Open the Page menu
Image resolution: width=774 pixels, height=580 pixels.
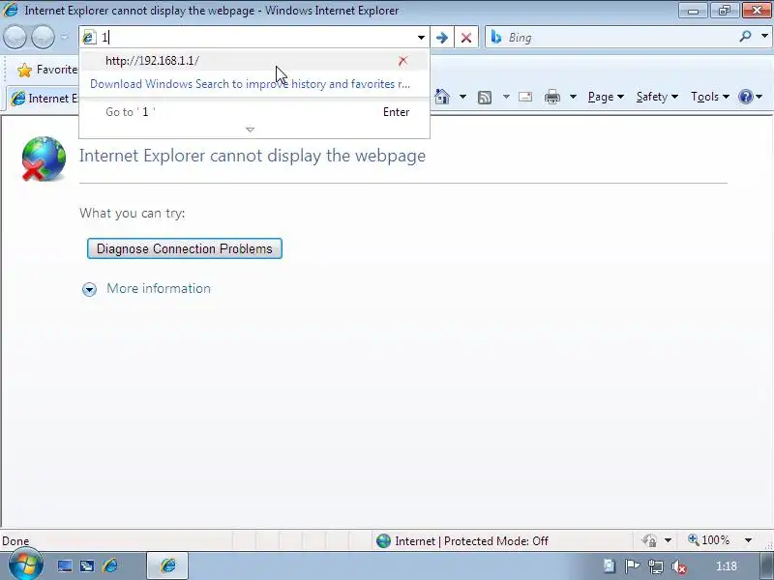coord(606,97)
